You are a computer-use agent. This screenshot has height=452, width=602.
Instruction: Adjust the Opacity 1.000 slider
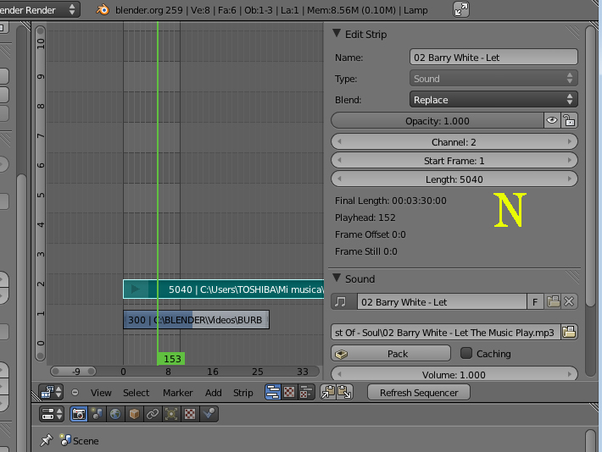tap(438, 121)
